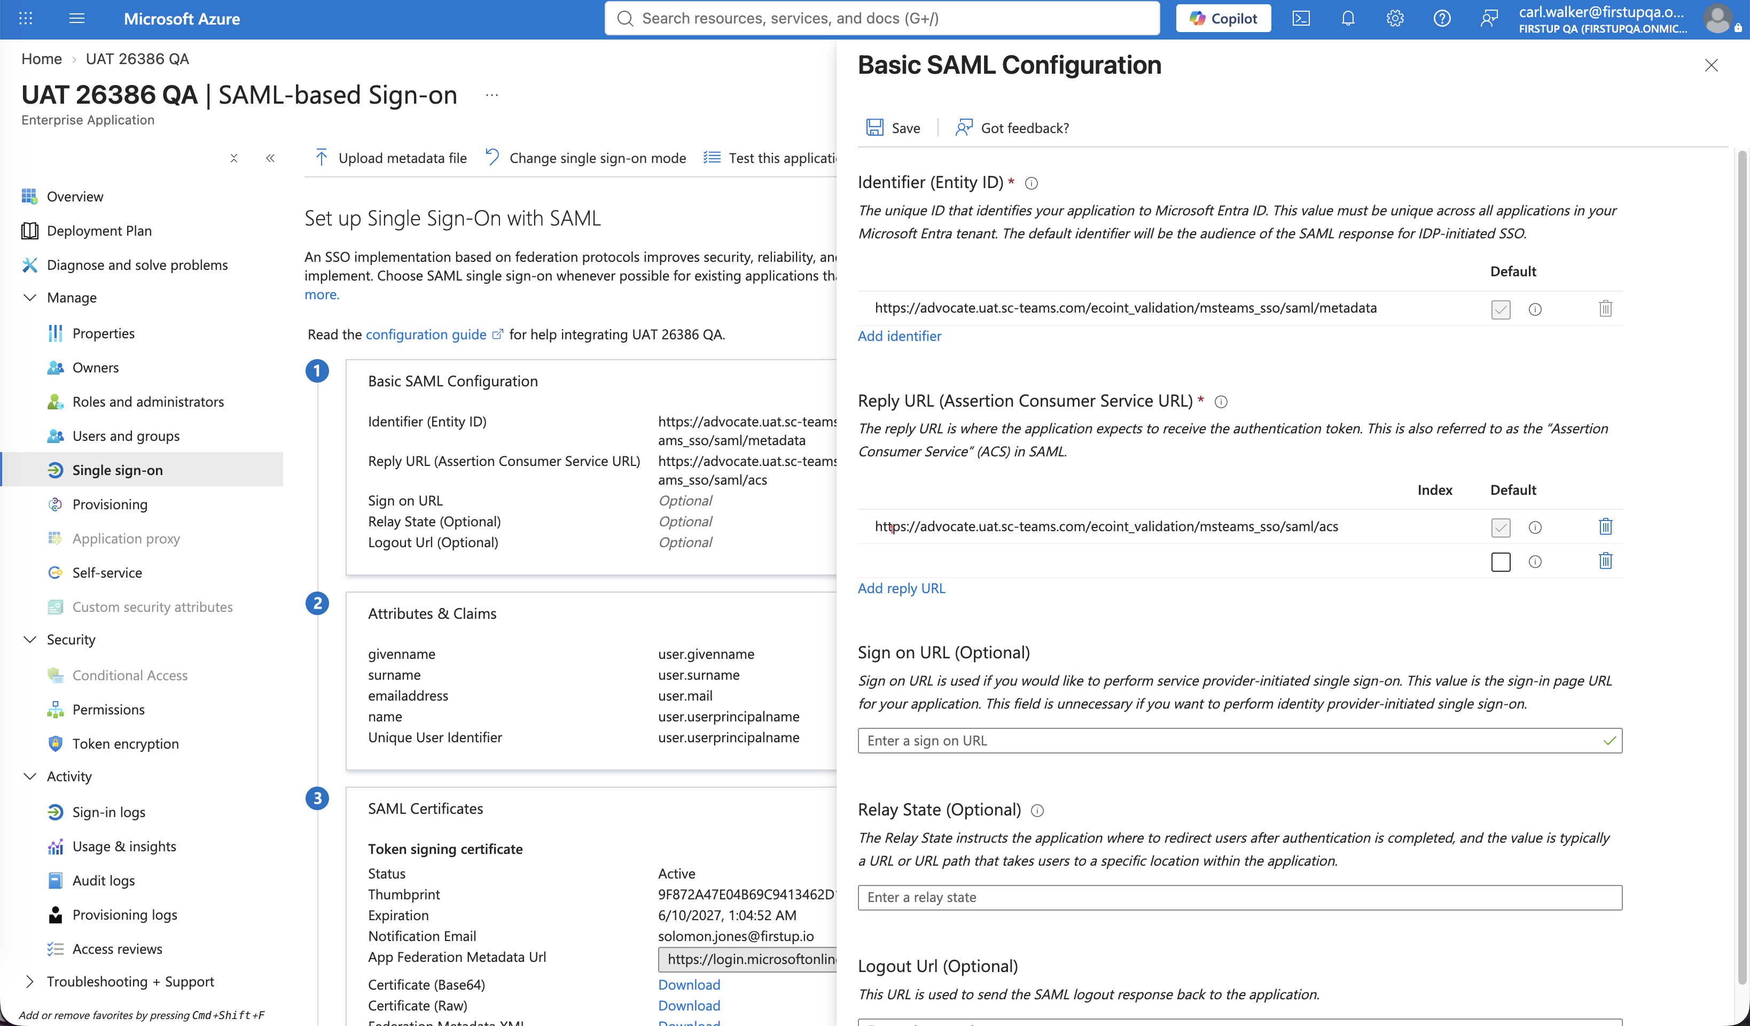Close the Basic SAML Configuration panel

pyautogui.click(x=1711, y=65)
